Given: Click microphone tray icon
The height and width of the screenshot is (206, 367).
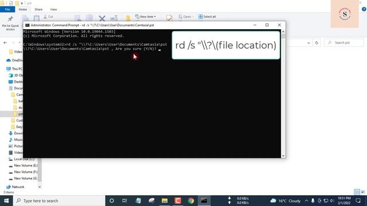Looking at the screenshot, I should 313,201.
